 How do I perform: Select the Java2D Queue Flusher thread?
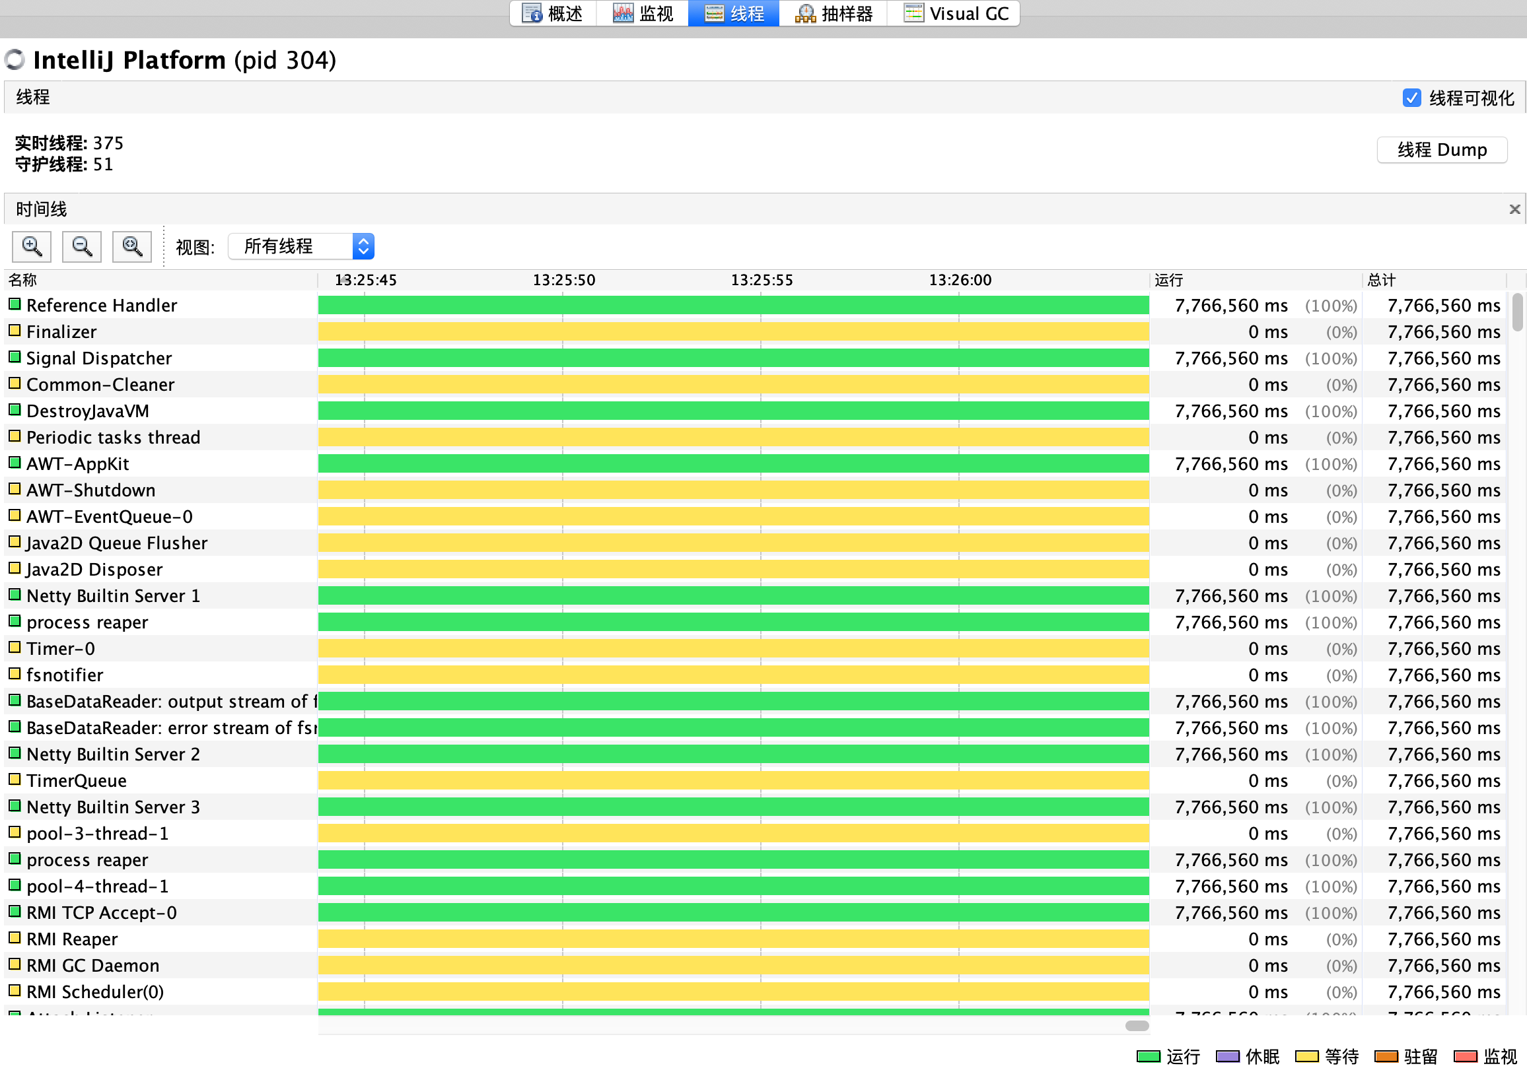tap(117, 543)
